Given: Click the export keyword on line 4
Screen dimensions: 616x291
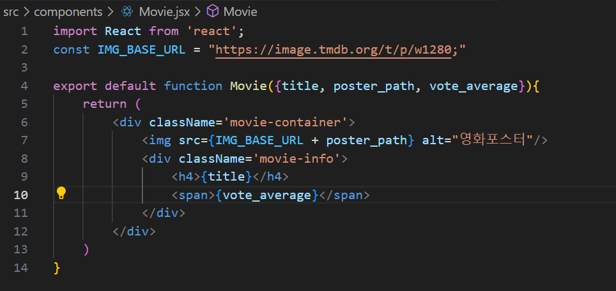Looking at the screenshot, I should pyautogui.click(x=75, y=86).
